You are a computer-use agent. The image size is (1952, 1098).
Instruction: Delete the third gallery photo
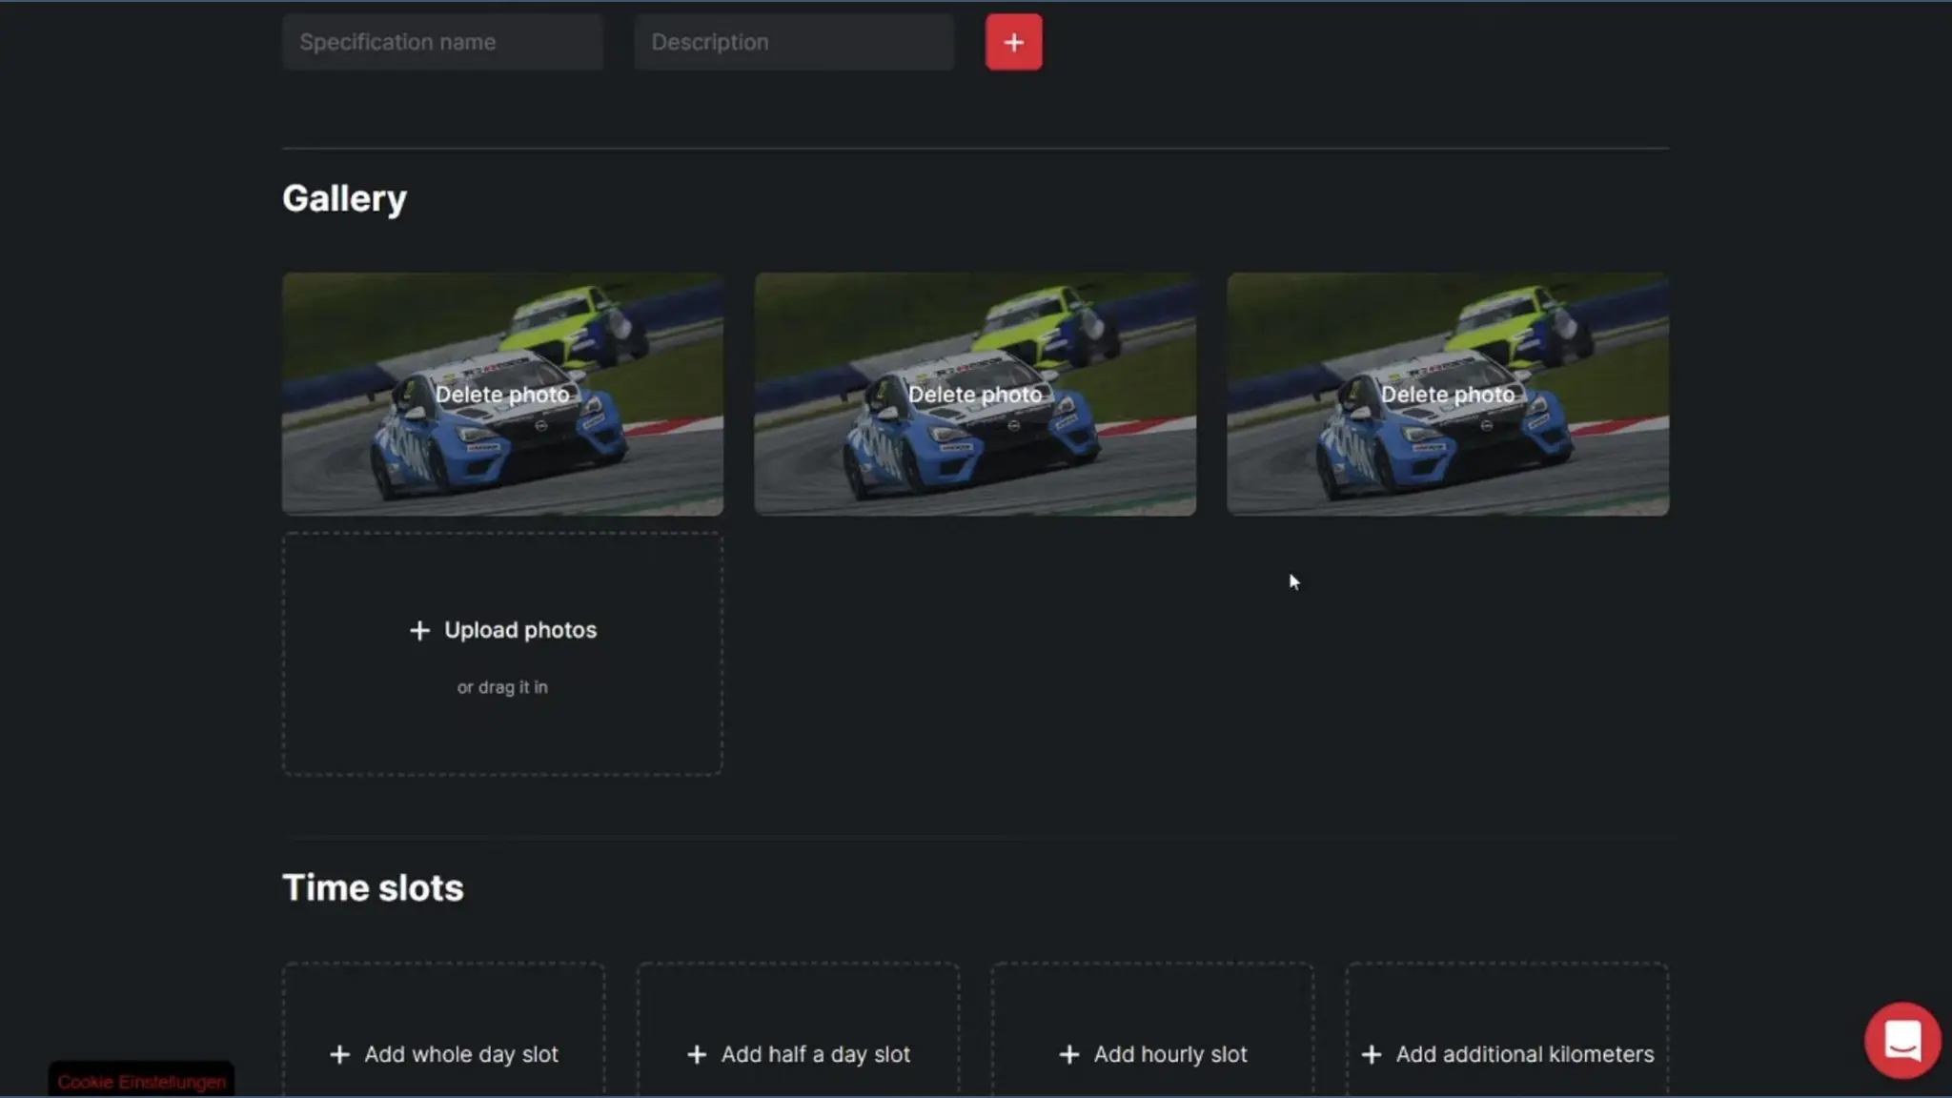tap(1448, 395)
